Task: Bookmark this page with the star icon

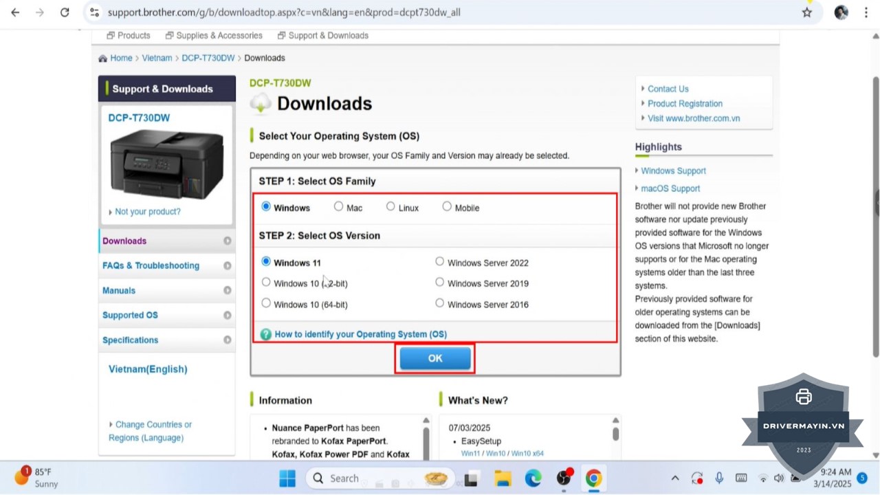Action: pyautogui.click(x=806, y=12)
